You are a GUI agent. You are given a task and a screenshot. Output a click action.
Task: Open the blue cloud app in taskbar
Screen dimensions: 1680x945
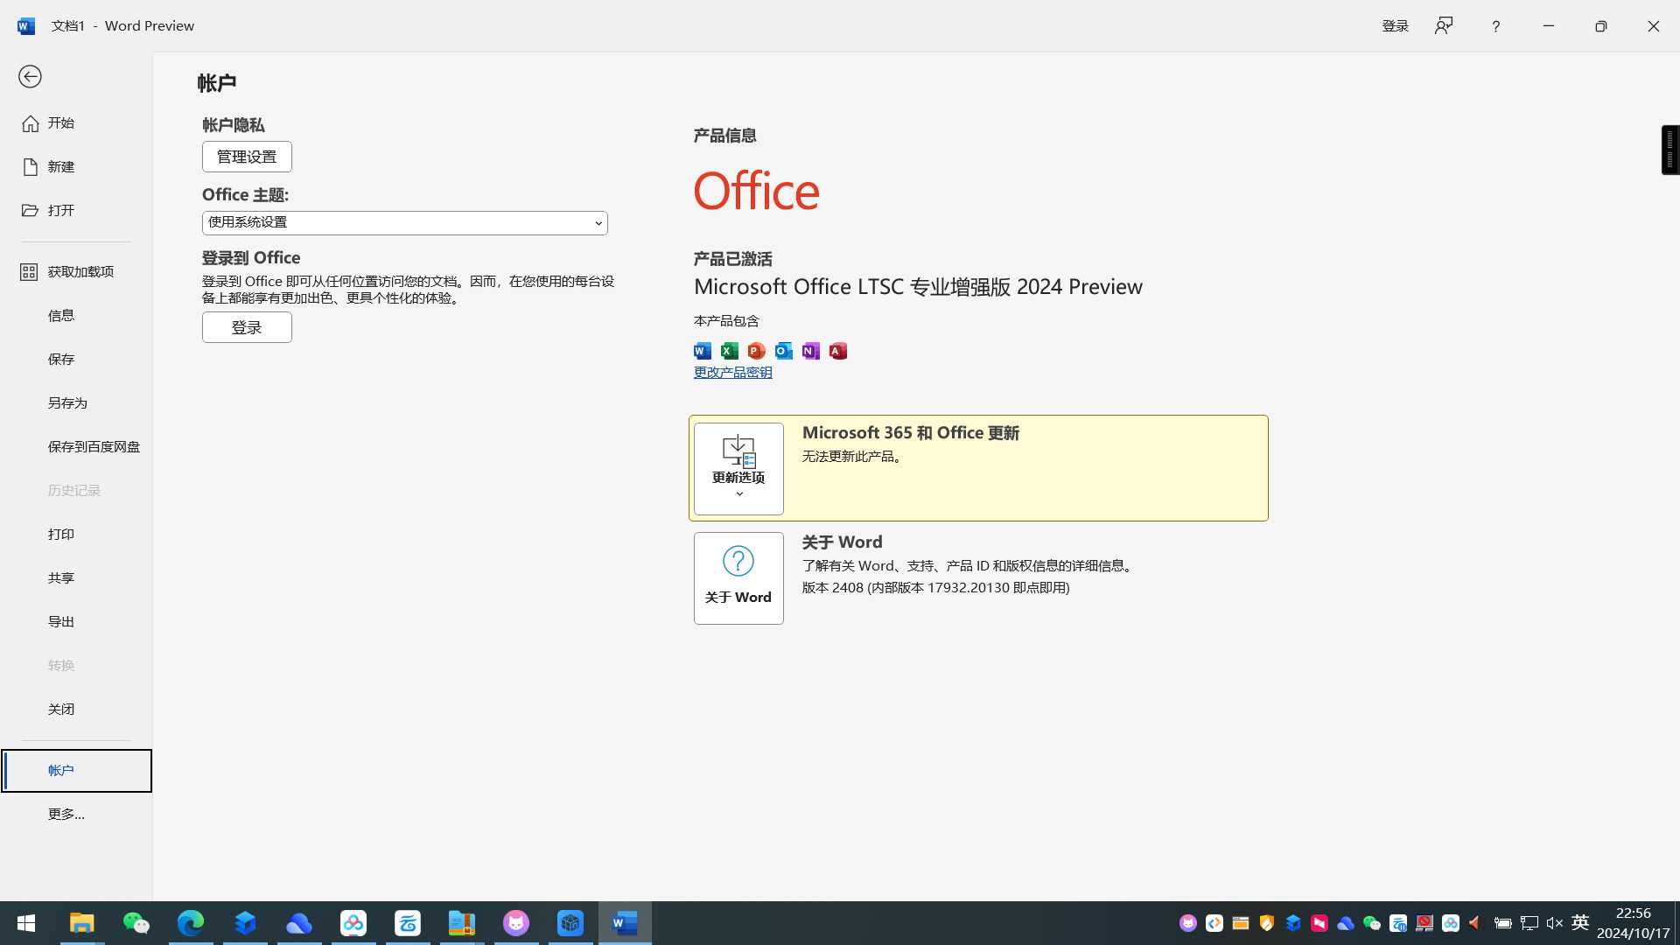pos(299,923)
